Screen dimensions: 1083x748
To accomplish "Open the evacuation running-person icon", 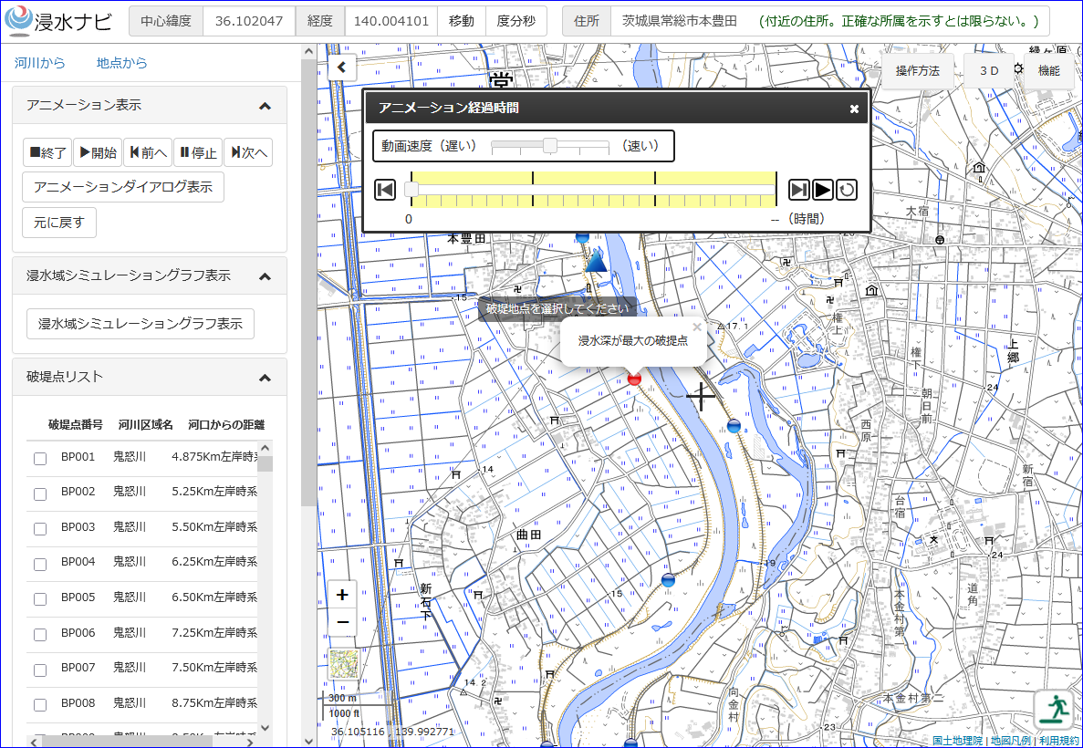I will [1055, 709].
